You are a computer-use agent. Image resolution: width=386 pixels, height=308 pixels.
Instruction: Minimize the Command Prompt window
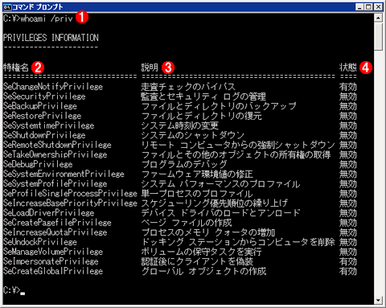(x=359, y=7)
